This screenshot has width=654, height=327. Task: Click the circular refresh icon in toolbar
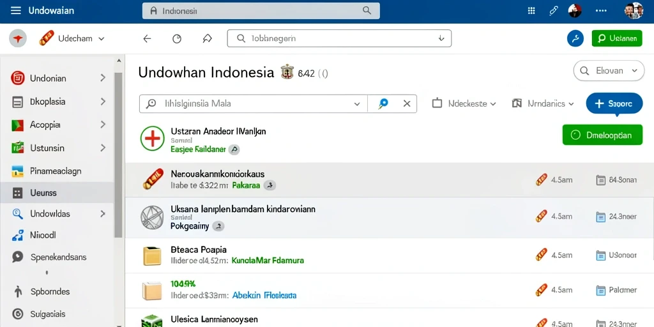(x=177, y=39)
